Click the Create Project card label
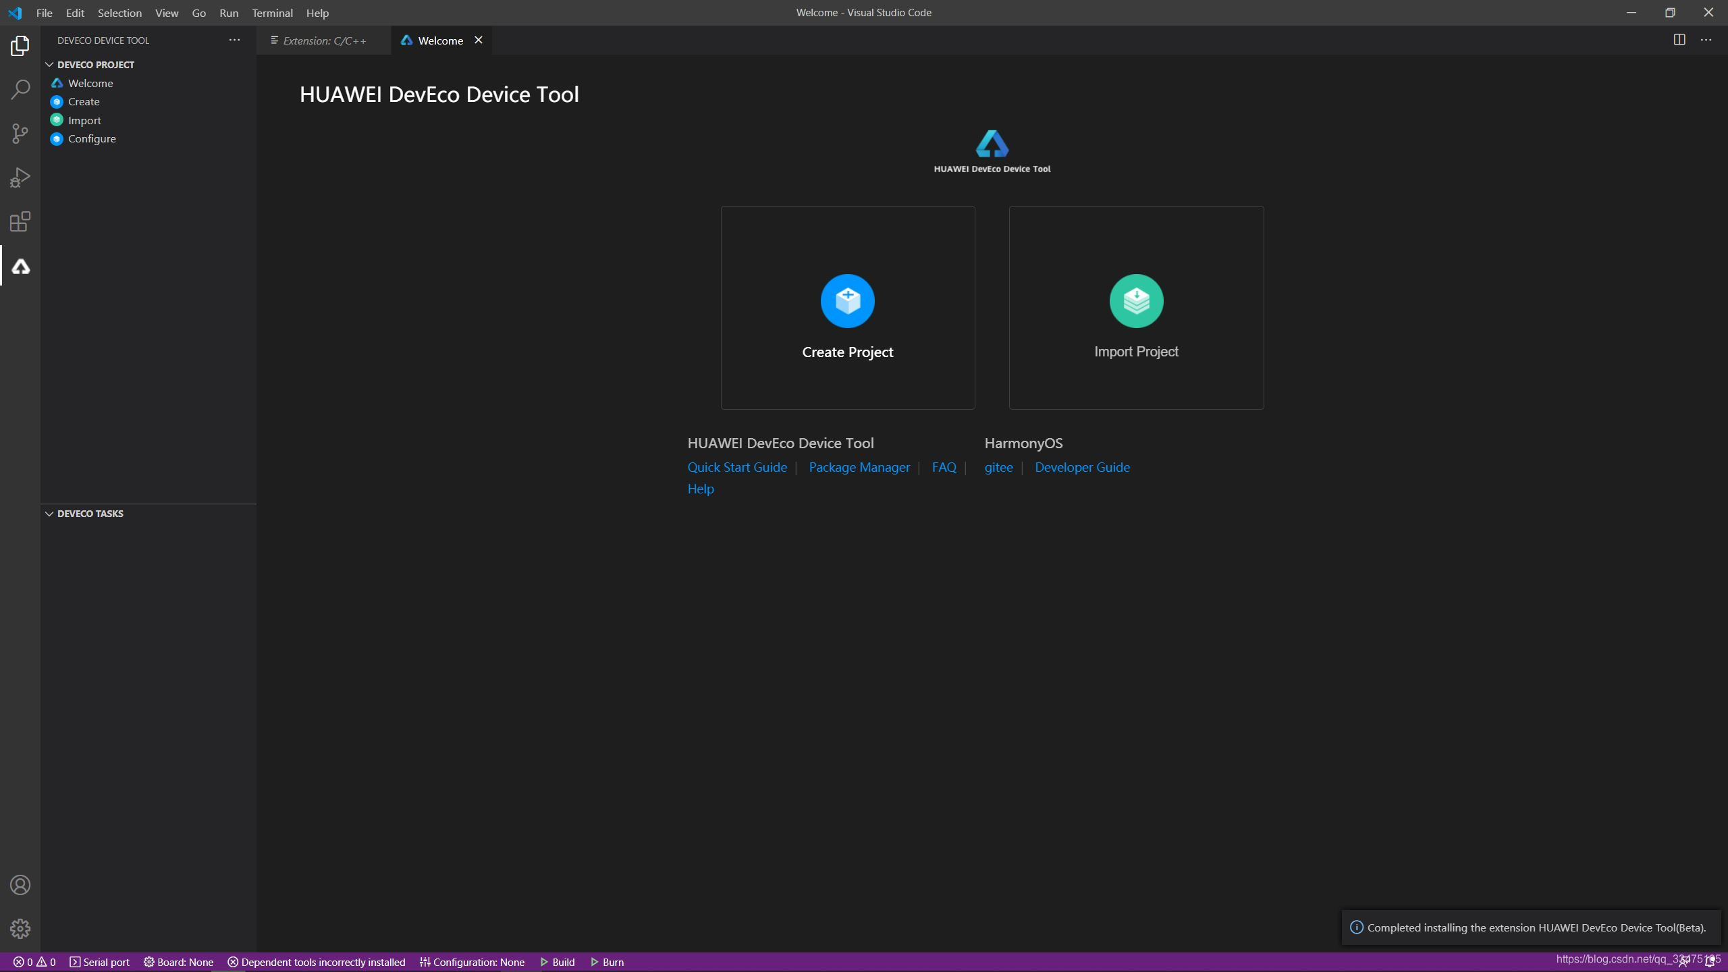 848,352
